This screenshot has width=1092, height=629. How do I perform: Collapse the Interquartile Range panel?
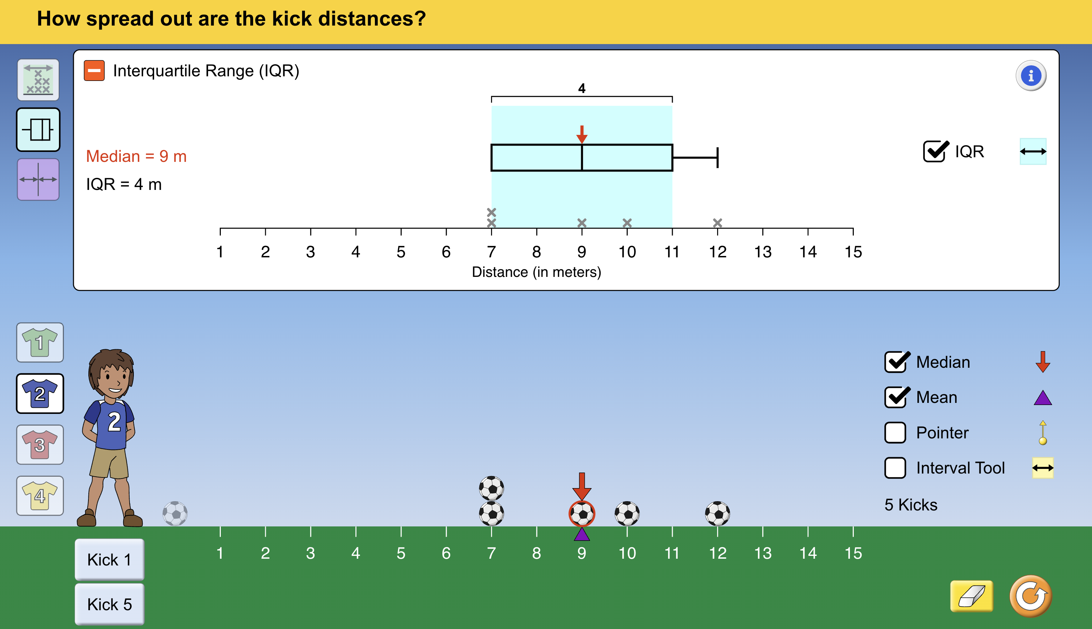click(x=94, y=70)
